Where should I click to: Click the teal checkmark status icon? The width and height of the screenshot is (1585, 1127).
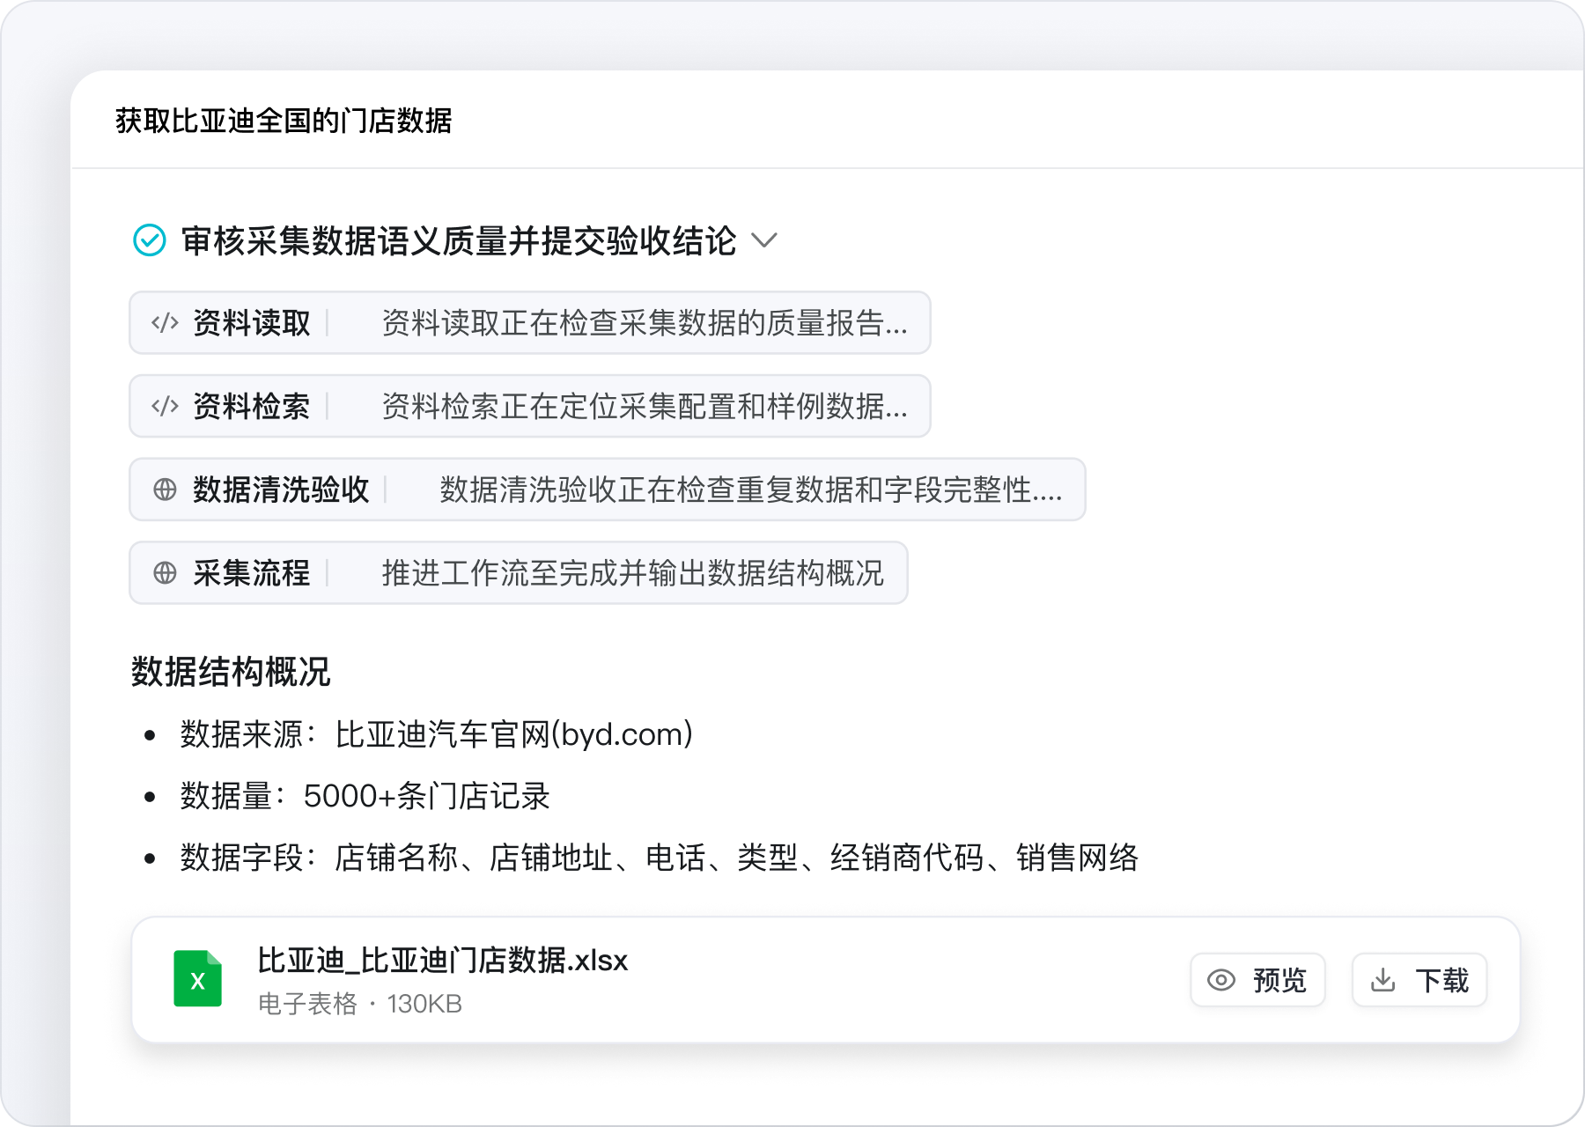(150, 239)
